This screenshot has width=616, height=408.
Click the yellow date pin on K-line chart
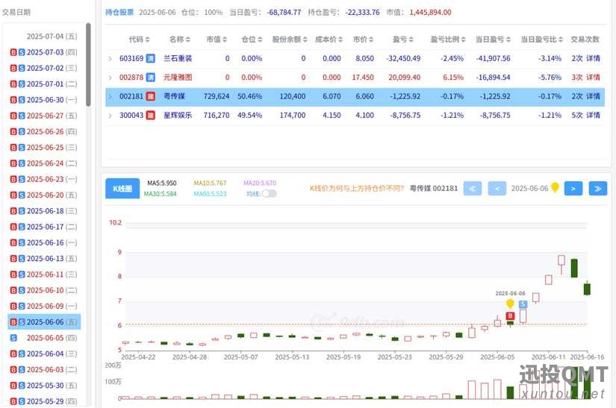pyautogui.click(x=510, y=304)
